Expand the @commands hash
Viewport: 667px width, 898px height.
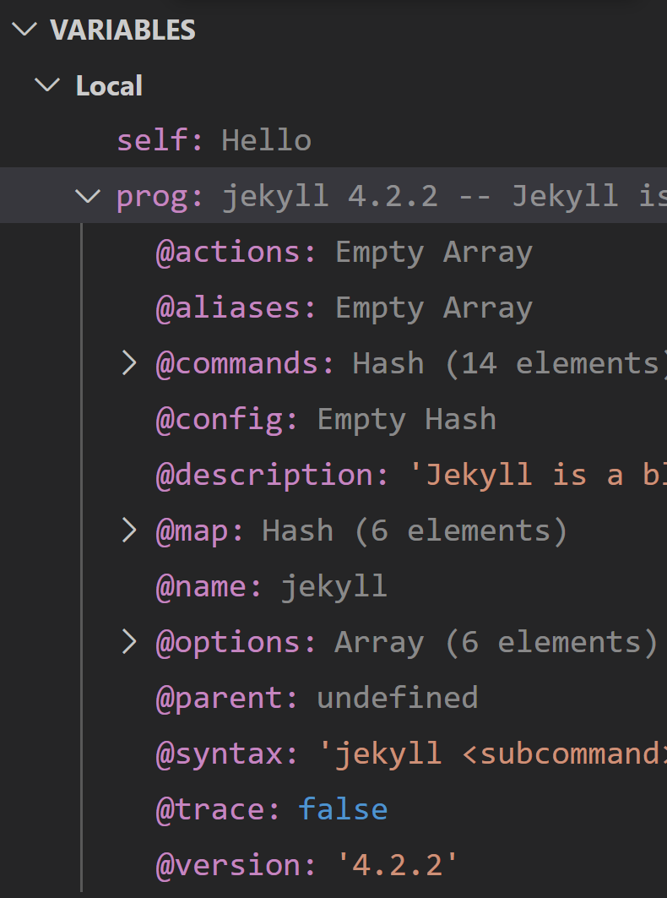point(130,362)
